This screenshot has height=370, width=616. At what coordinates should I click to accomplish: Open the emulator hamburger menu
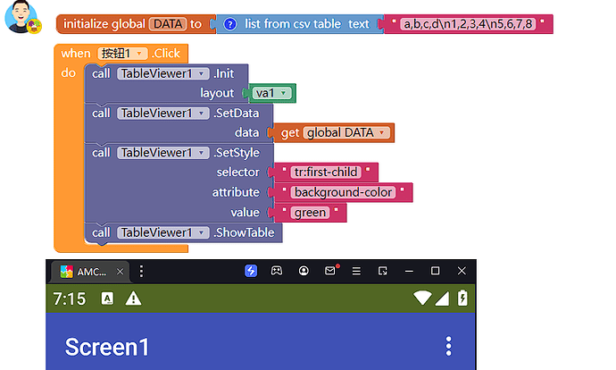pyautogui.click(x=356, y=271)
